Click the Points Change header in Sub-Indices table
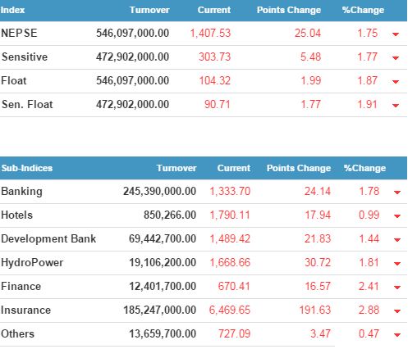Image resolution: width=417 pixels, height=349 pixels. coord(299,168)
